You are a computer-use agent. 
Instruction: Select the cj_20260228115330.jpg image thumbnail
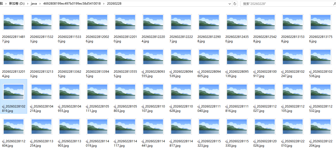click(x=237, y=127)
